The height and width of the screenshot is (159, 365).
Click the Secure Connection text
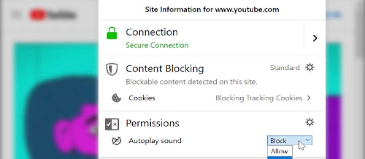pyautogui.click(x=157, y=45)
